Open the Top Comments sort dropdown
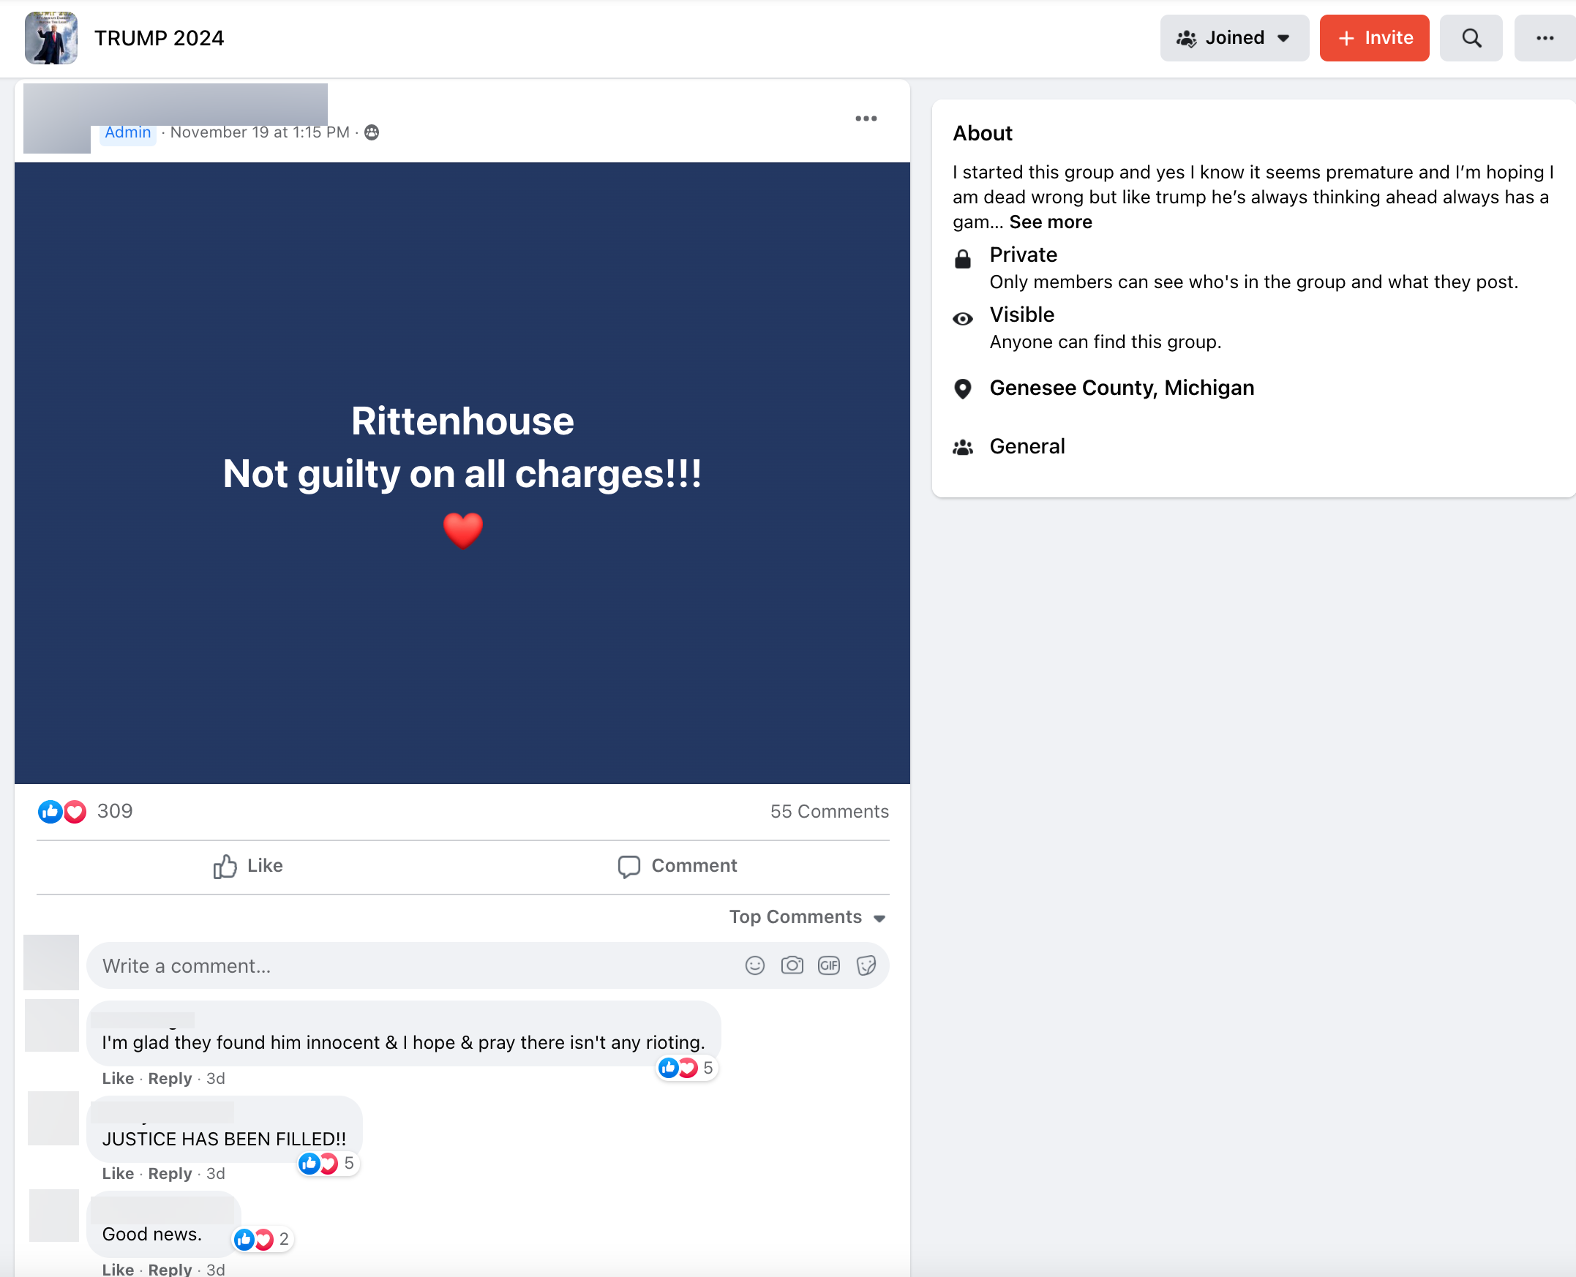 coord(807,916)
